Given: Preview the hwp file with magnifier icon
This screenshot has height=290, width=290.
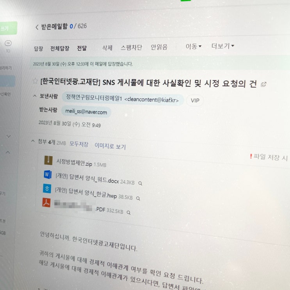Looking at the screenshot, I should coord(138,198).
